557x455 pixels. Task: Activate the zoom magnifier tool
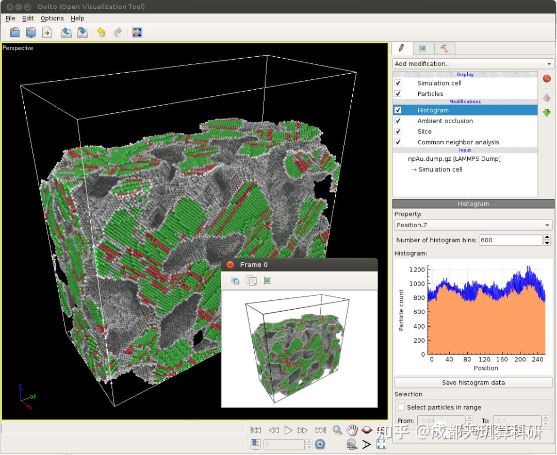coord(337,430)
